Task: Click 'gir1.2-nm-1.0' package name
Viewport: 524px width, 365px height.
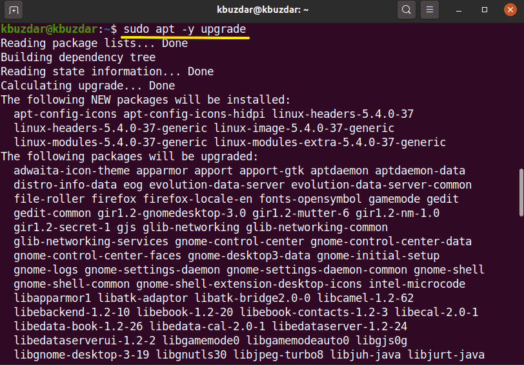Action: pos(398,213)
